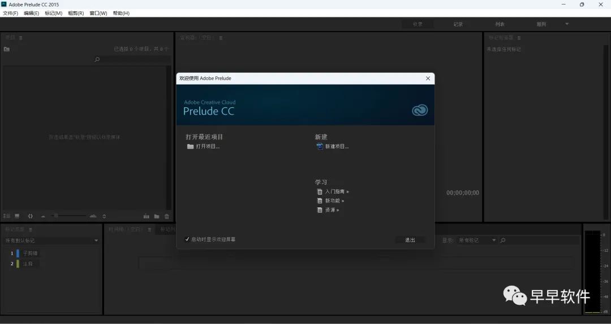Open the 显示 所有标记 dropdown
The height and width of the screenshot is (324, 611).
[x=477, y=240]
